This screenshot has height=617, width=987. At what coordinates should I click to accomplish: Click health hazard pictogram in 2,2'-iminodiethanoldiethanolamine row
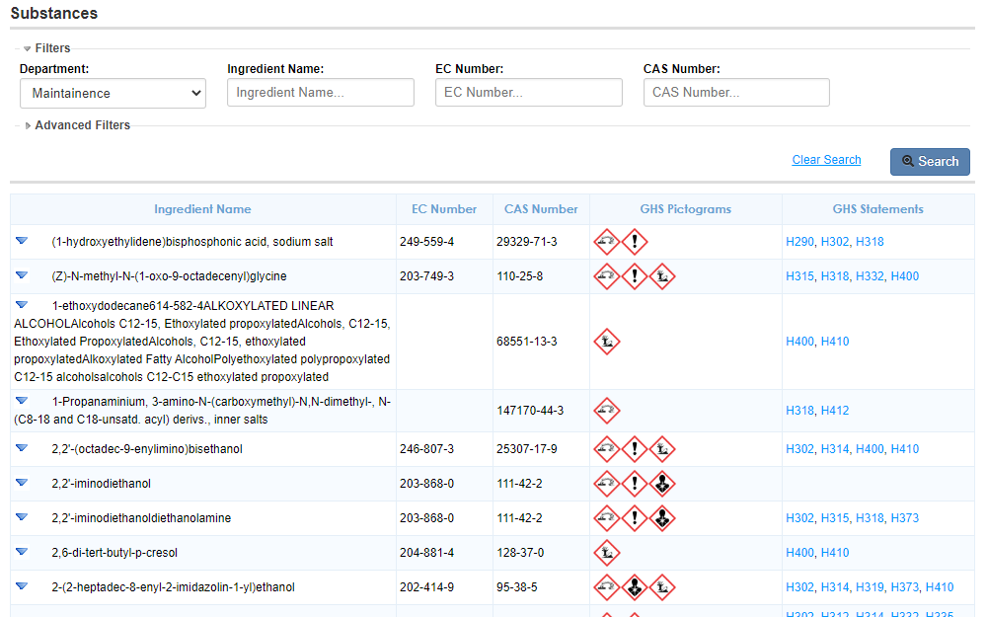tap(662, 518)
